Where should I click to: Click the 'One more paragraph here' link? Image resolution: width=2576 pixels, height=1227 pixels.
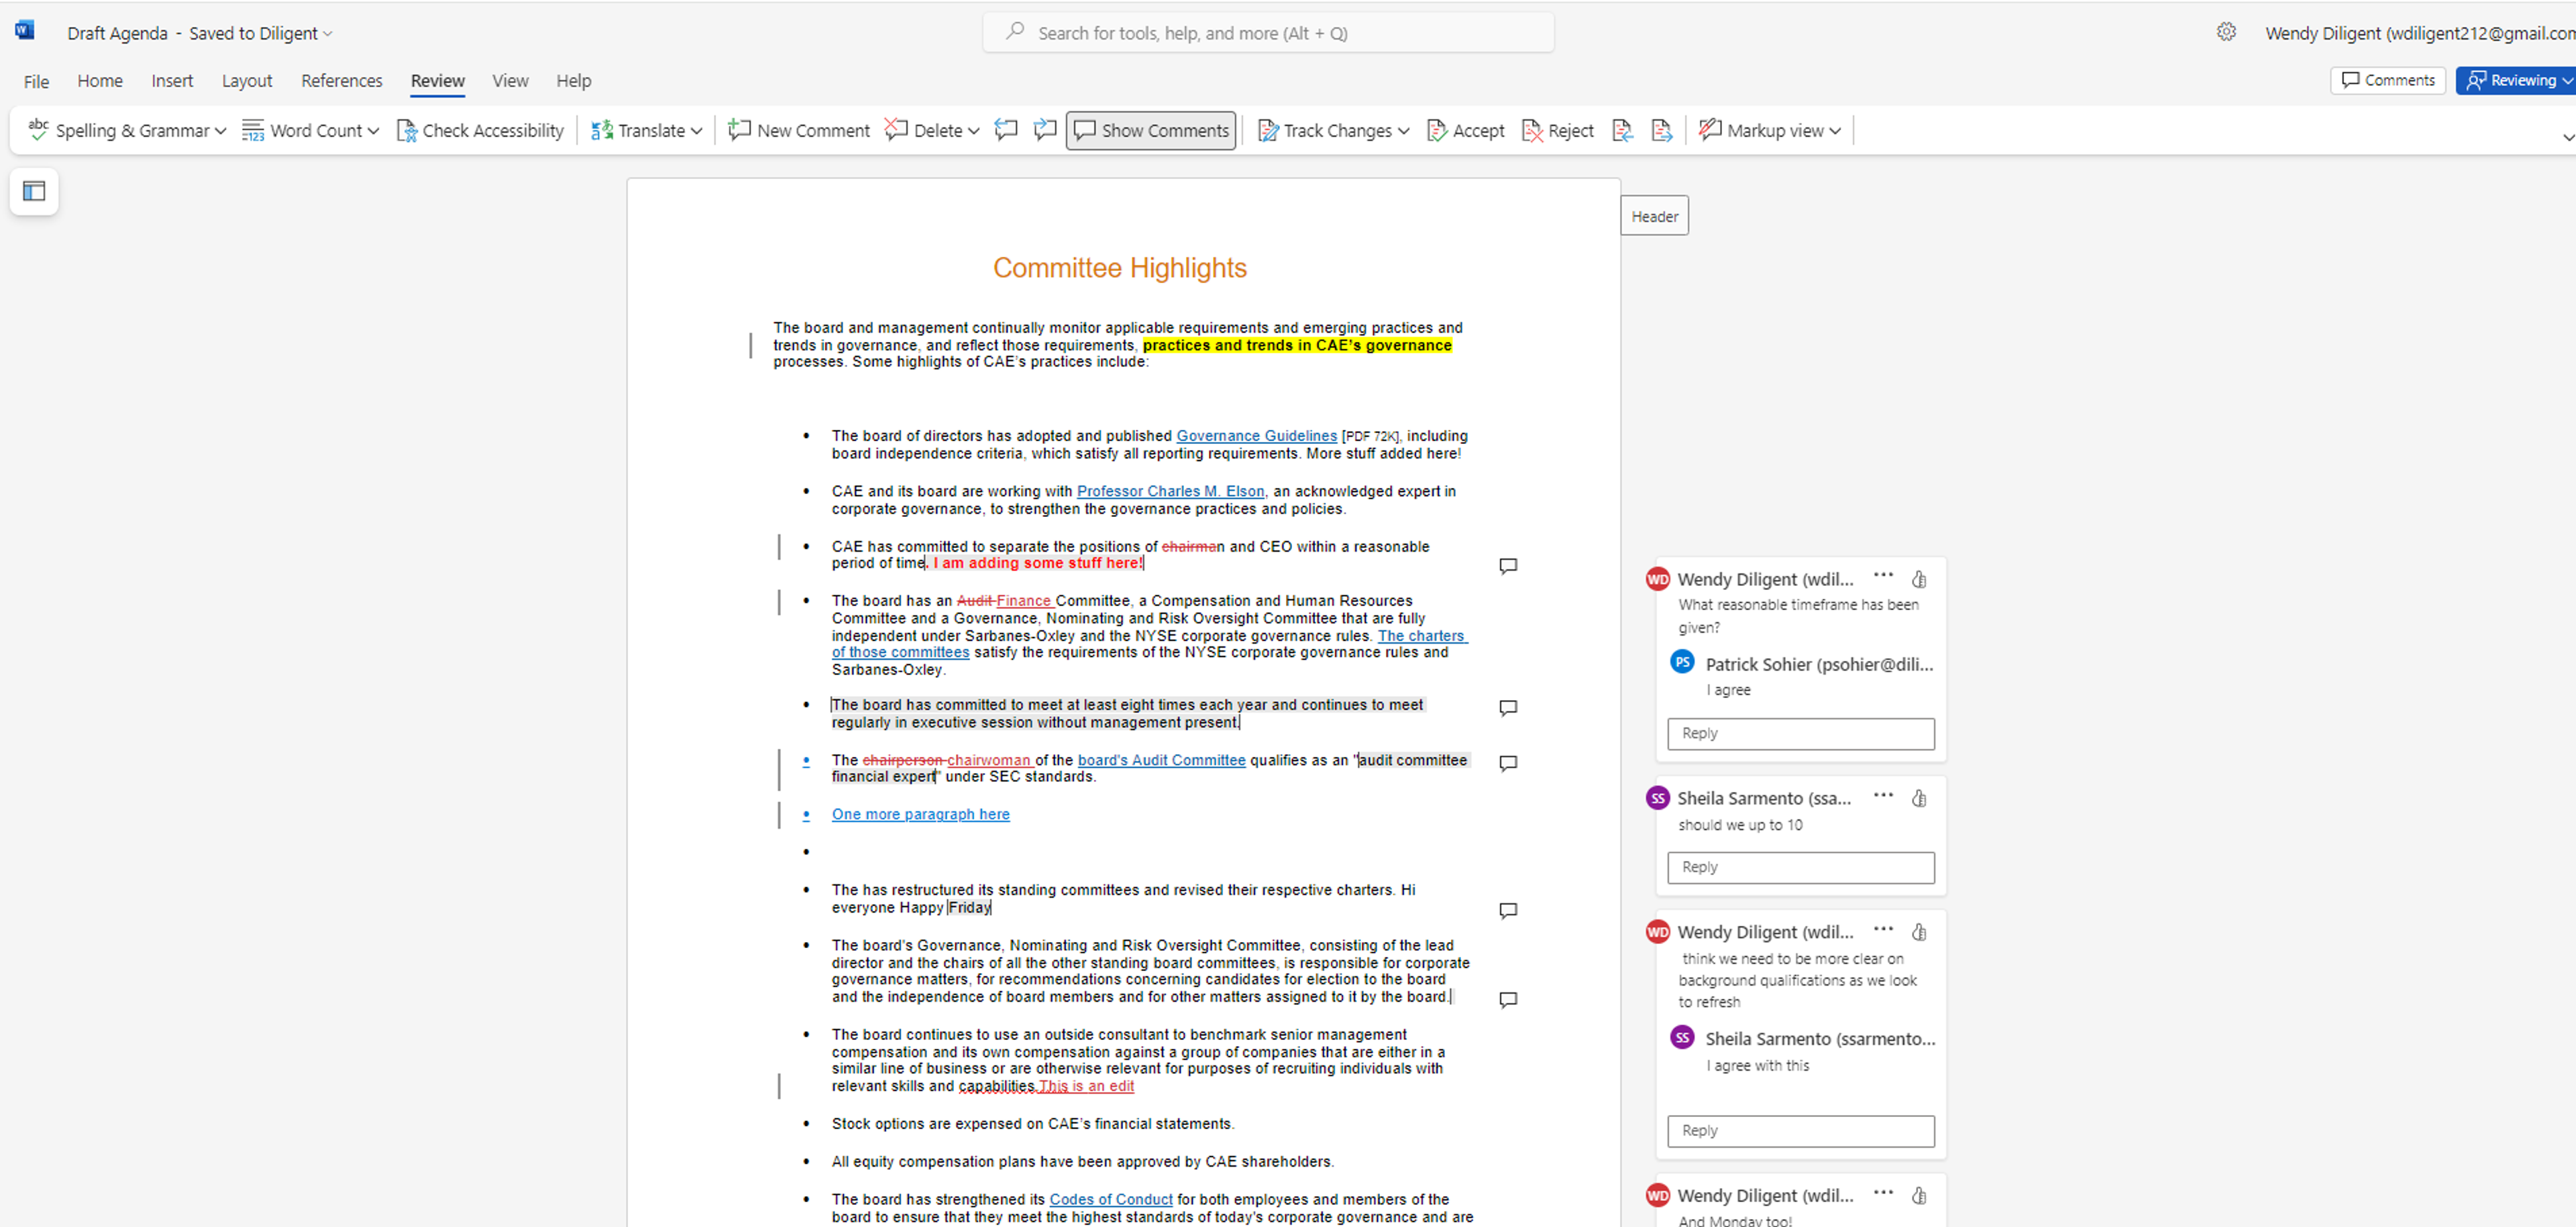920,815
